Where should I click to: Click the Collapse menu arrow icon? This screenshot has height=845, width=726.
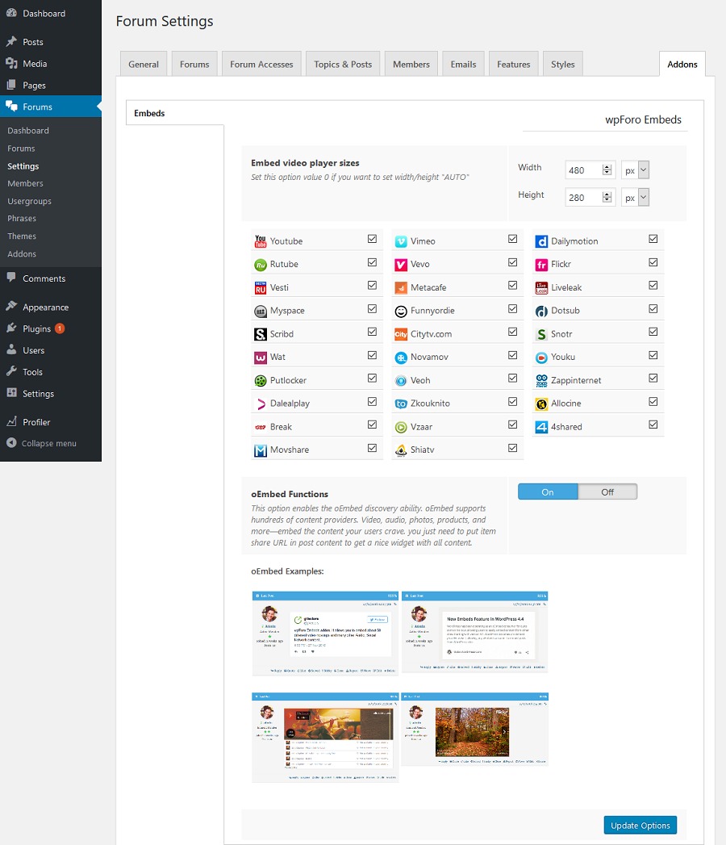coord(11,443)
